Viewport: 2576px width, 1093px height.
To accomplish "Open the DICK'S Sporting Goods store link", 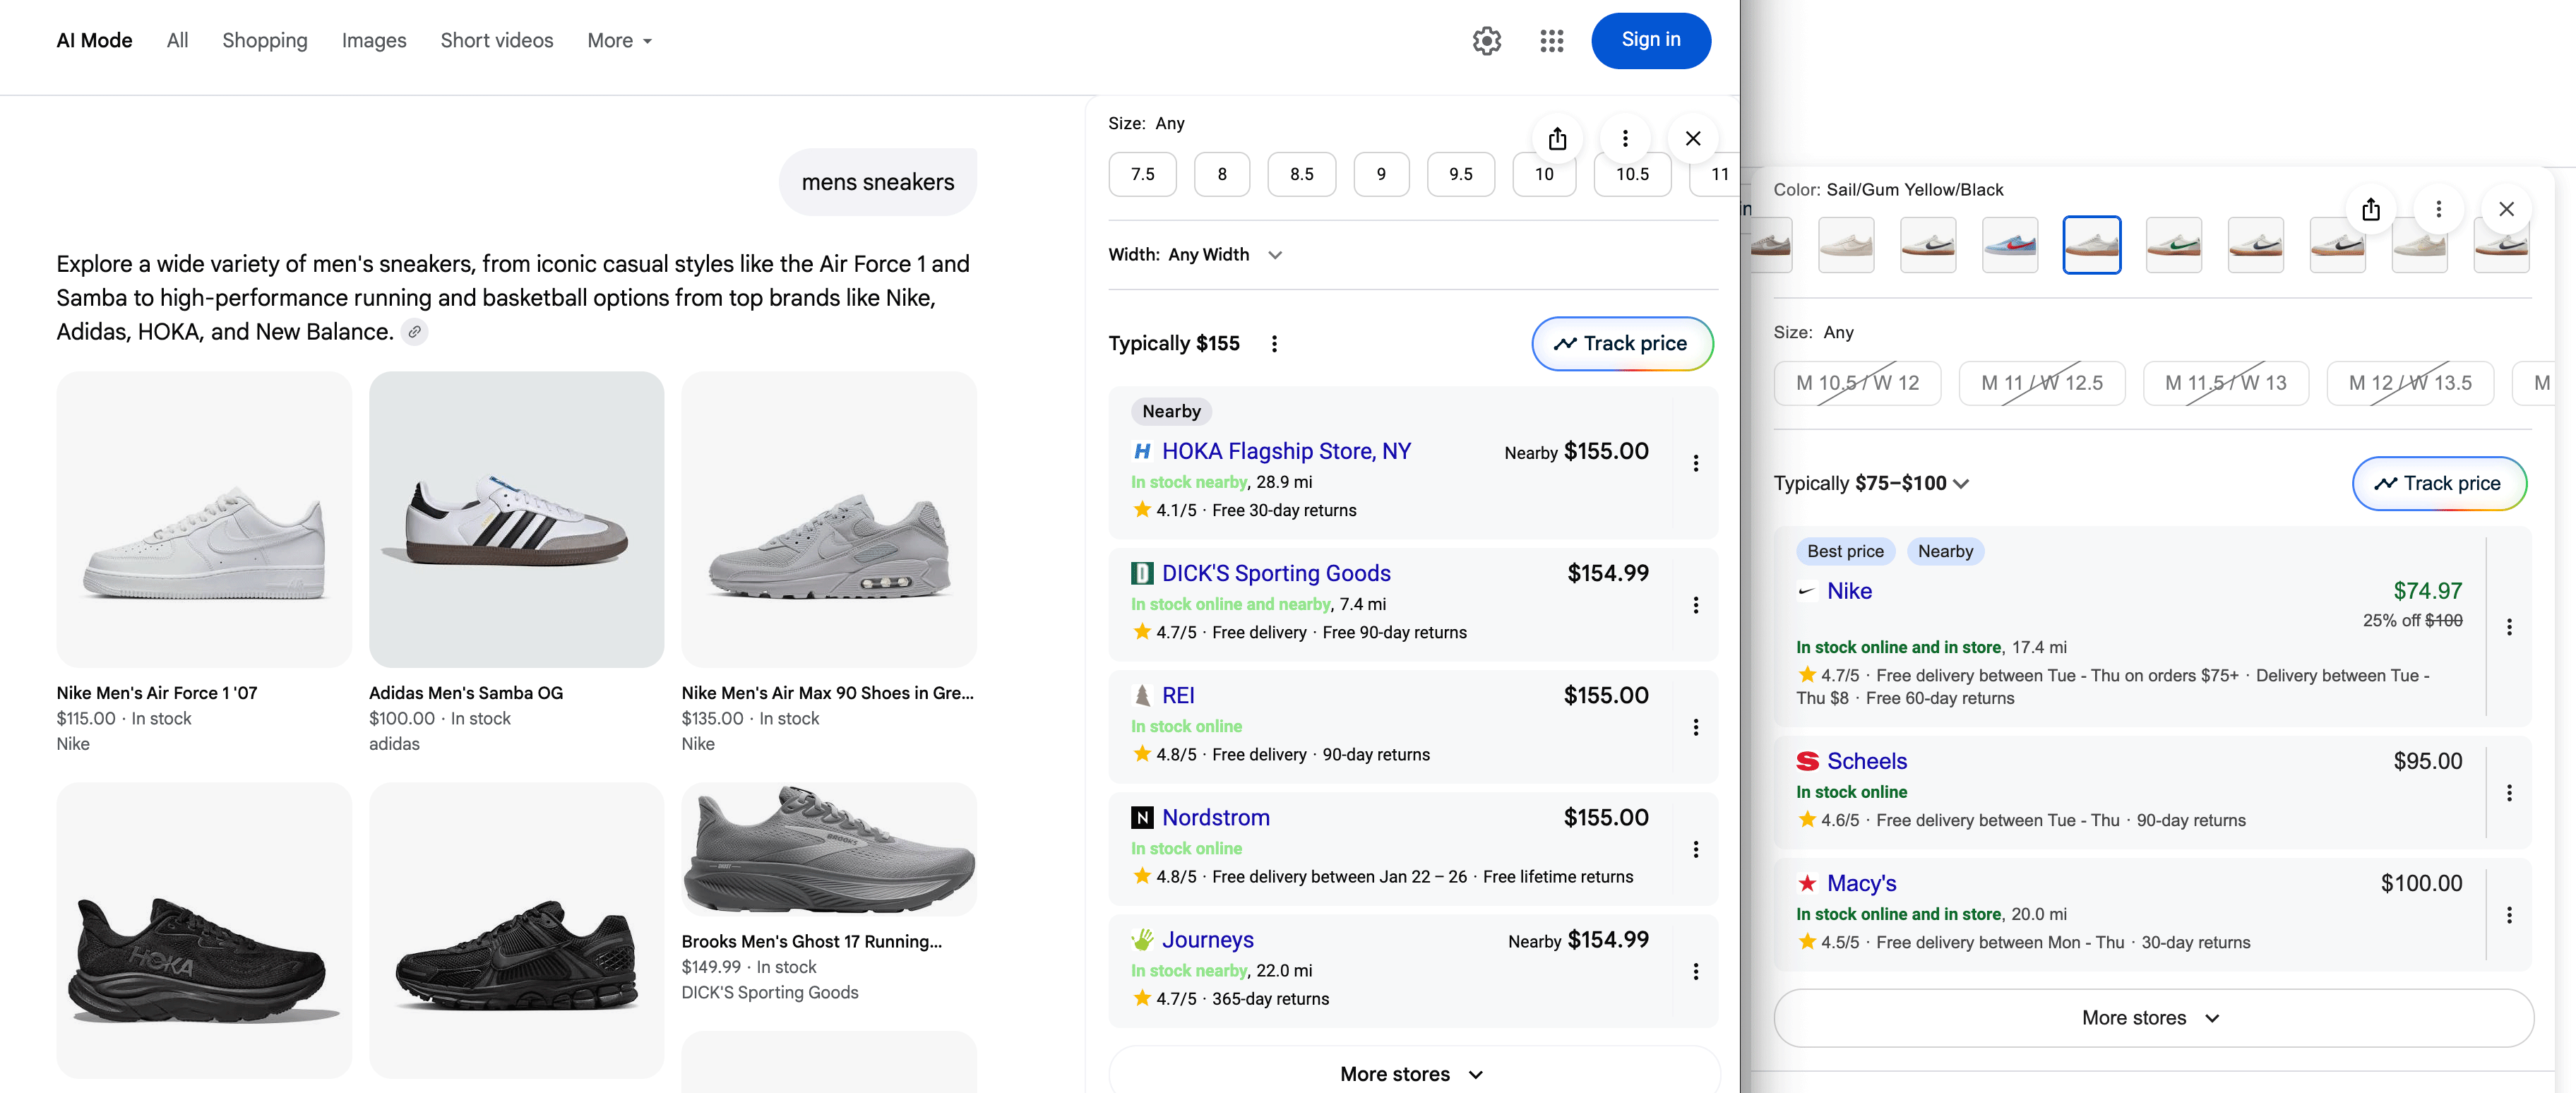I will pyautogui.click(x=1277, y=573).
